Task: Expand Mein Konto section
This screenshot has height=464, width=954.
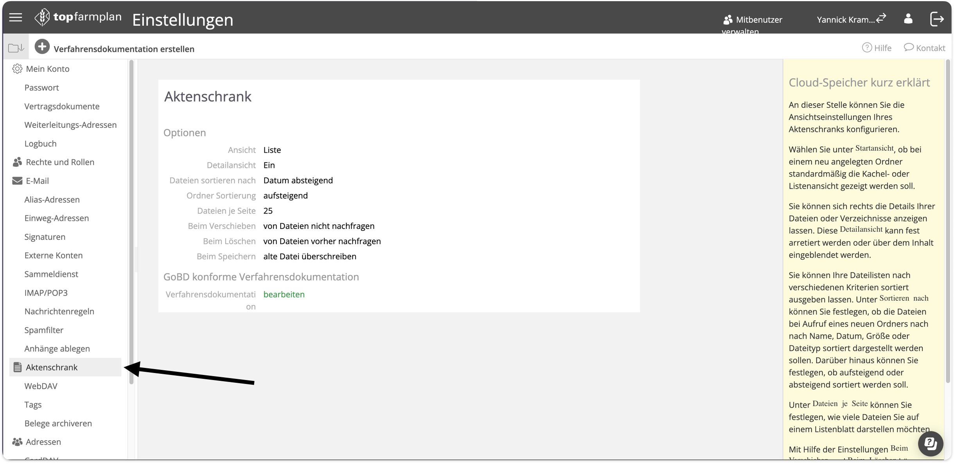Action: [47, 69]
